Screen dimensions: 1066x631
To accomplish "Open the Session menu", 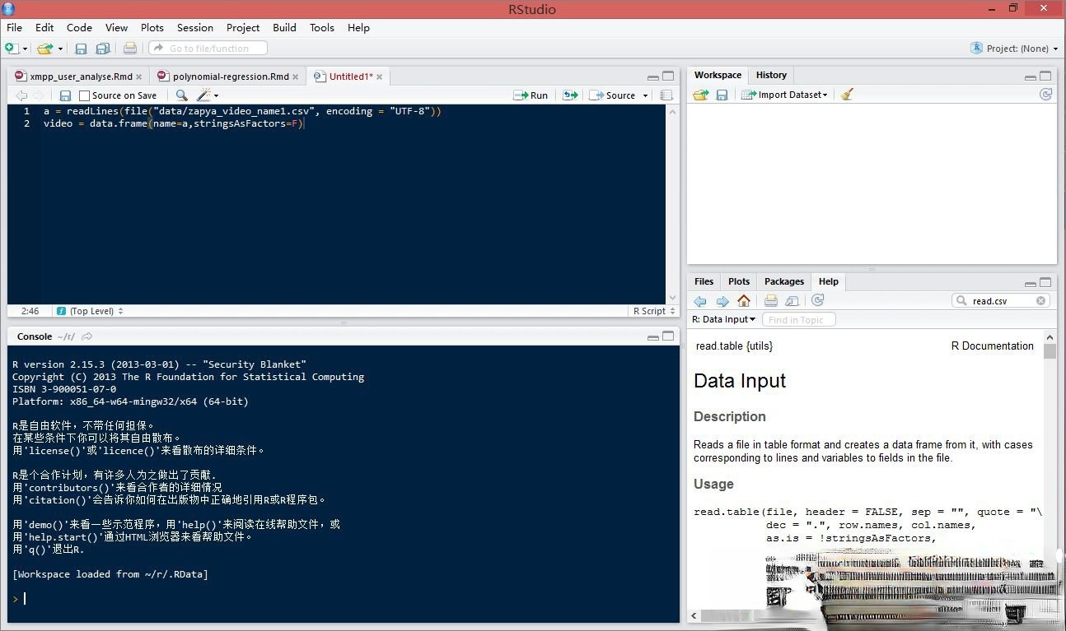I will tap(194, 27).
